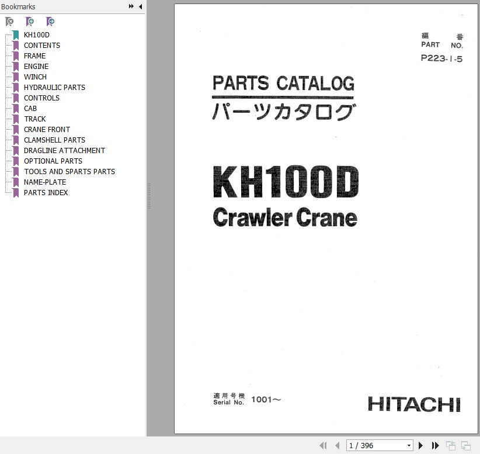Click the Bookmarks panel title
Image resolution: width=480 pixels, height=454 pixels.
18,6
